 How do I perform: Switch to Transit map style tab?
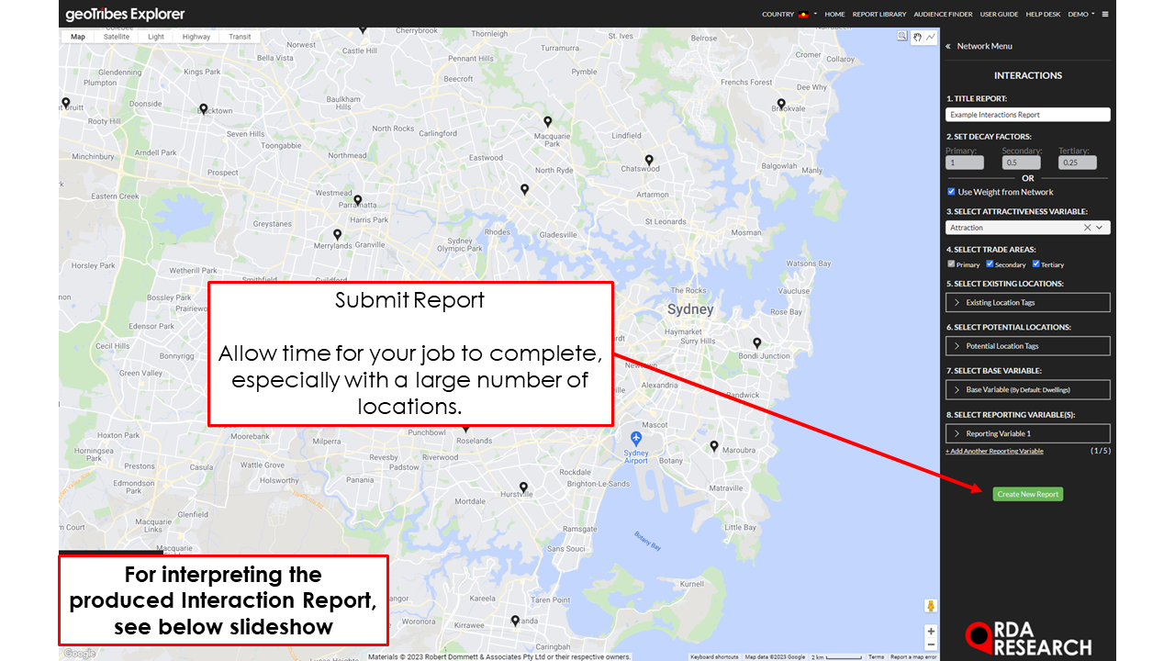tap(240, 37)
